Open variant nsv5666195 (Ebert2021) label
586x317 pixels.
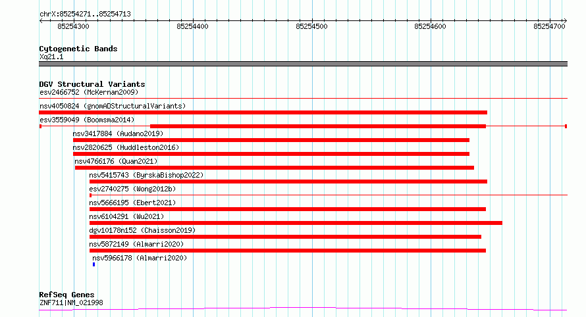[132, 203]
